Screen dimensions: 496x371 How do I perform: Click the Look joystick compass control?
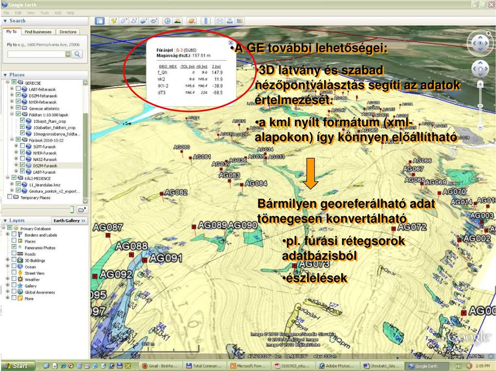[480, 43]
